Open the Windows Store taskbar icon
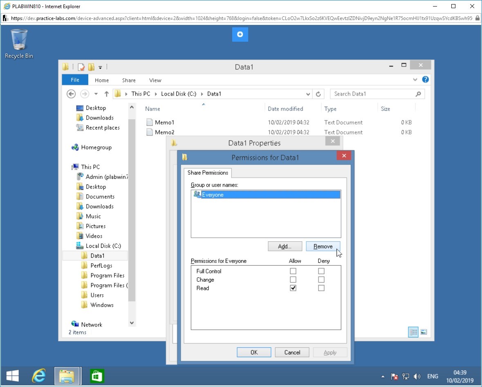This screenshot has height=387, width=482. (96, 376)
